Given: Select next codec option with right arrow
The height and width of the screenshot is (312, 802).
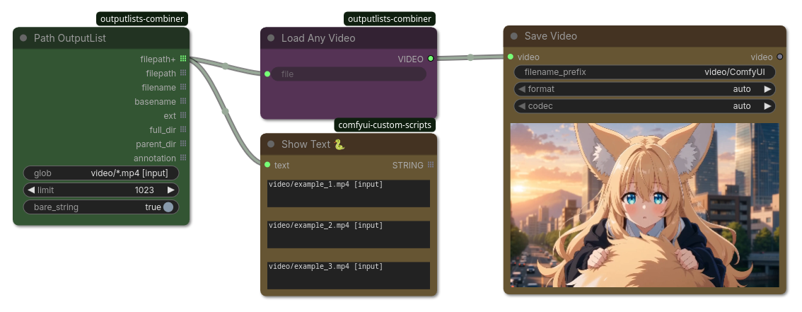Looking at the screenshot, I should tap(767, 106).
